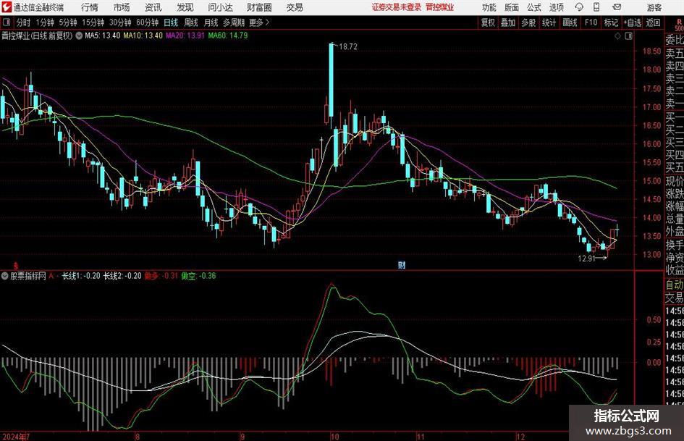Screen dimensions: 684x441
Task: Open the 发现 menu
Action: pyautogui.click(x=185, y=7)
